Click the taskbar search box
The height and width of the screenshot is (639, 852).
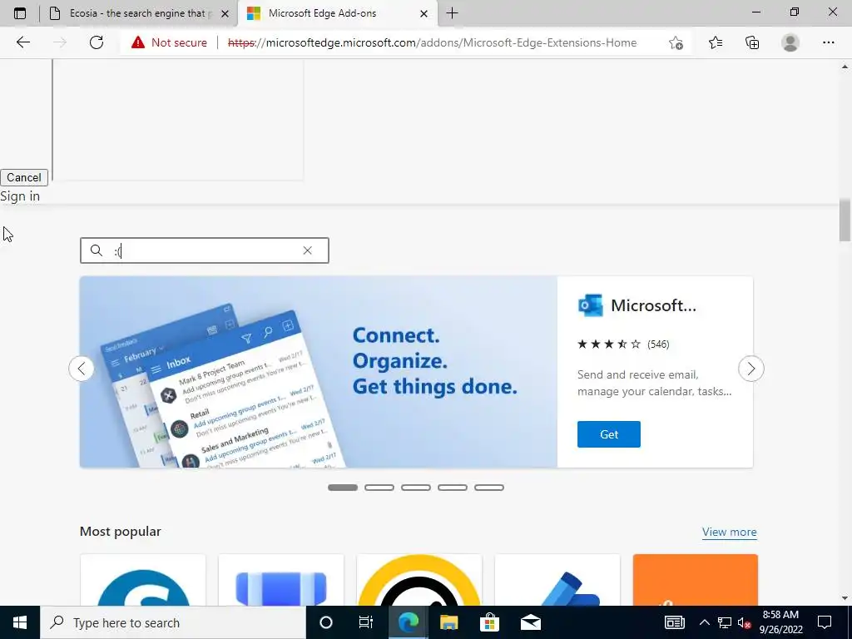tap(173, 622)
